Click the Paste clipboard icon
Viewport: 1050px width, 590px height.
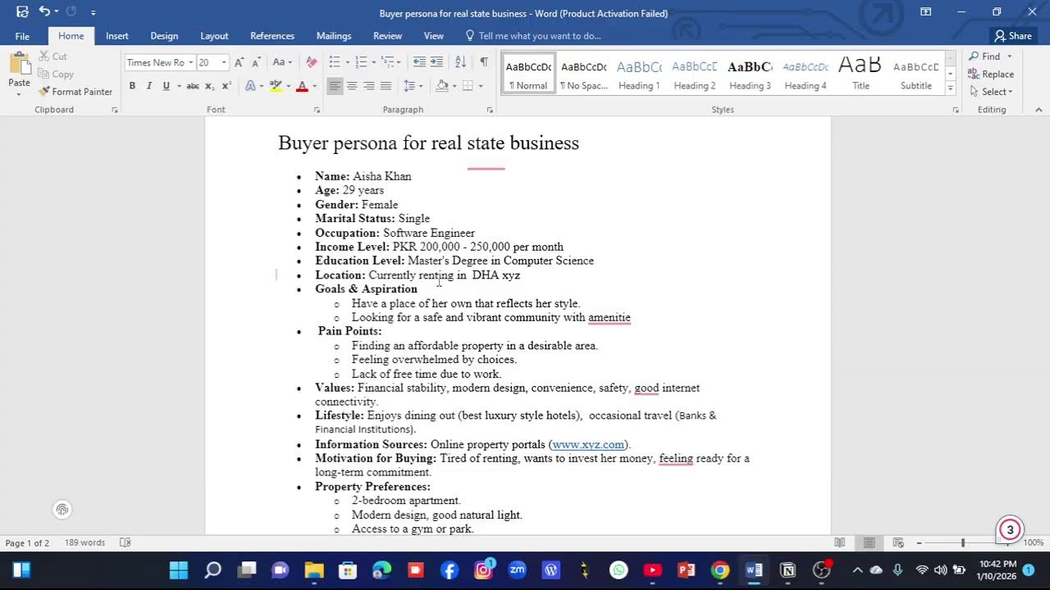(x=19, y=66)
